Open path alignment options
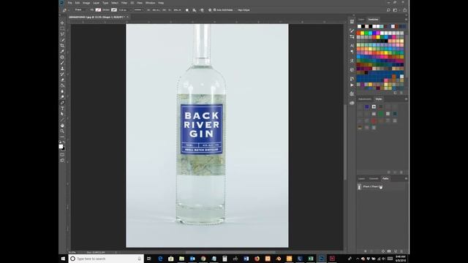Screen dimensions: 468x263 pos(195,9)
